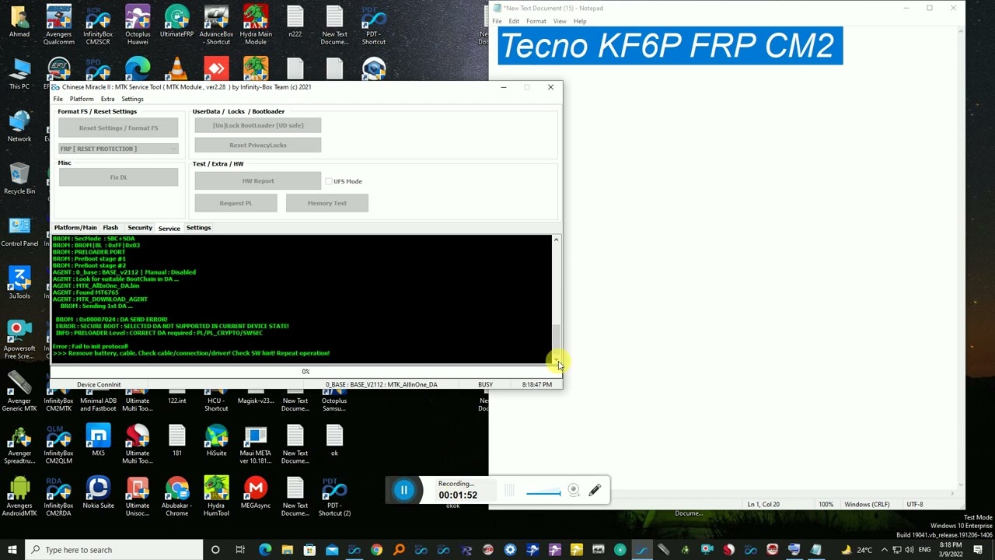This screenshot has width=995, height=560.
Task: Open Octoplus Huawei desktop icon
Action: click(138, 25)
